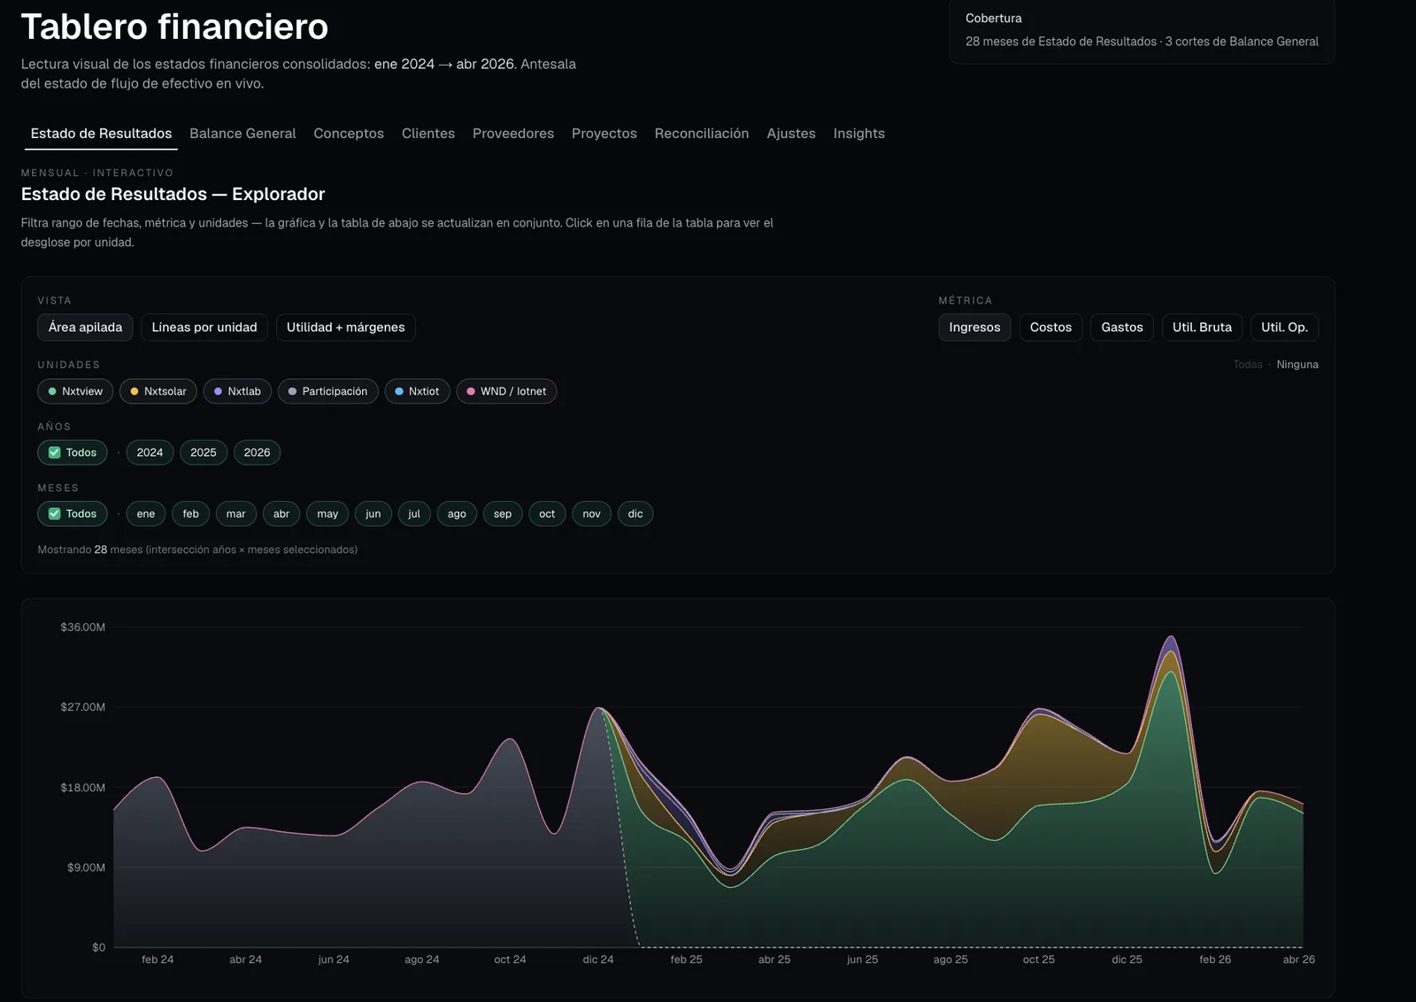Choose the Util. Bruta metric
This screenshot has width=1416, height=1002.
pos(1202,328)
